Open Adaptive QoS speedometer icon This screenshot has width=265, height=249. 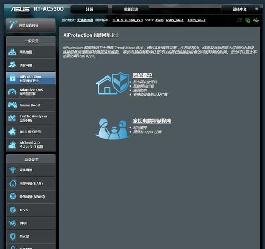coord(12,91)
